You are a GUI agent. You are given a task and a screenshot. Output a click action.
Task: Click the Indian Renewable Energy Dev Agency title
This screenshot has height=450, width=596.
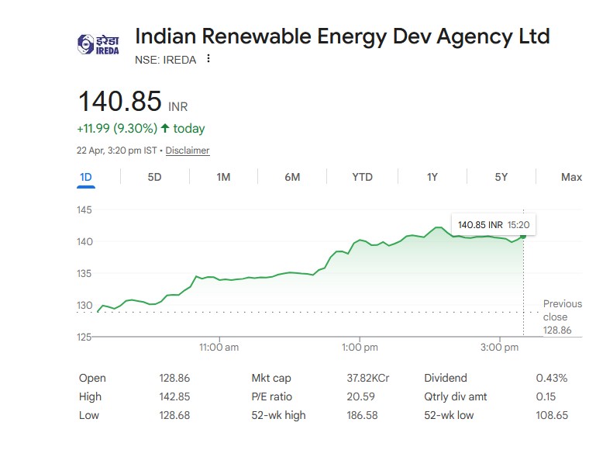coord(342,36)
